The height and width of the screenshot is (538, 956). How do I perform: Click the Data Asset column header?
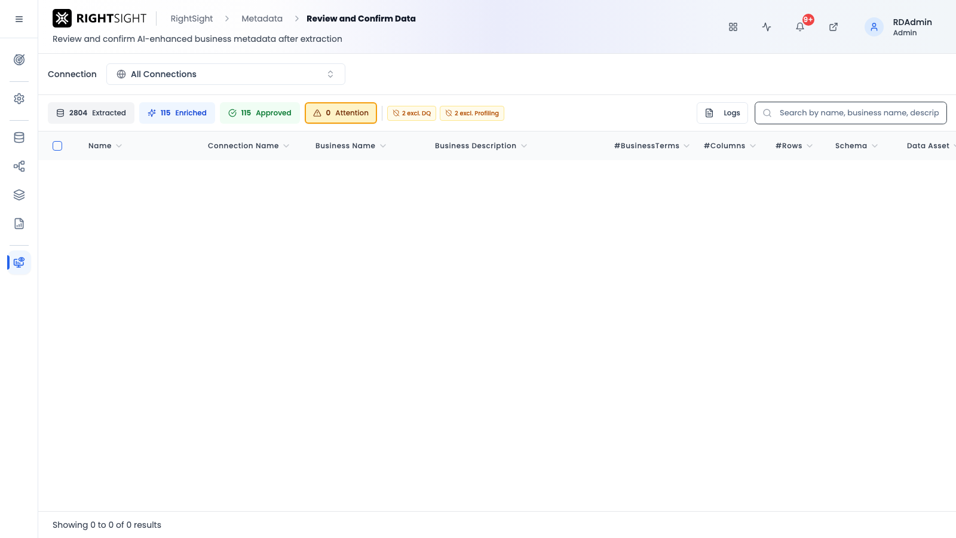pyautogui.click(x=928, y=146)
